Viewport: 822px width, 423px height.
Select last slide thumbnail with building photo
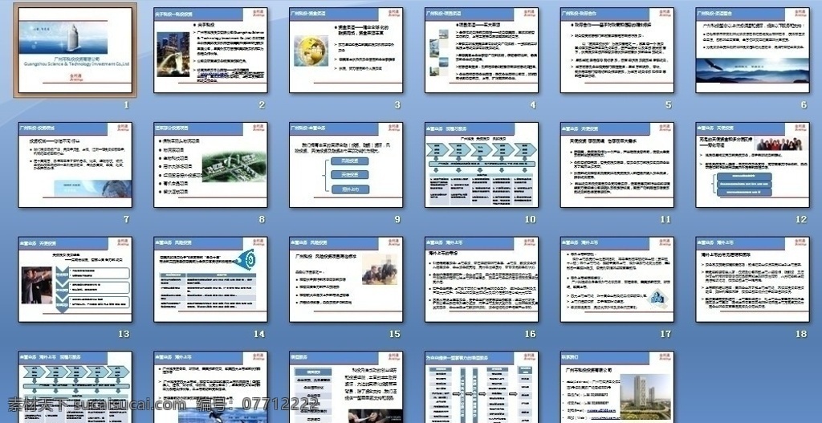[x=617, y=388]
